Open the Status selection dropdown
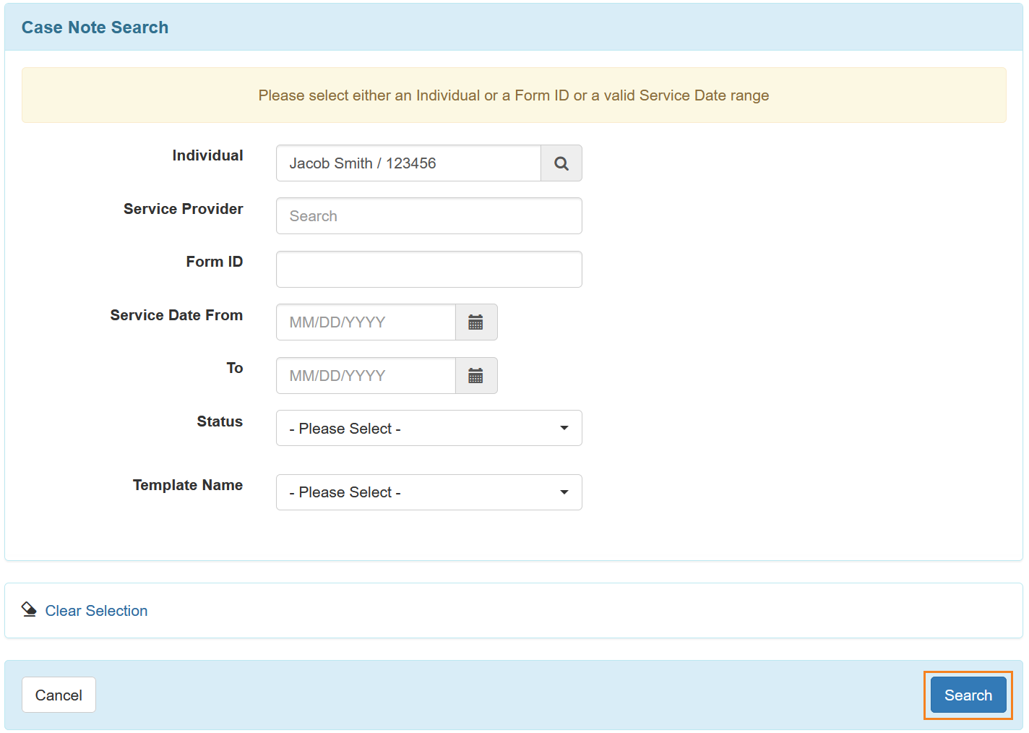1029x733 pixels. [x=429, y=428]
